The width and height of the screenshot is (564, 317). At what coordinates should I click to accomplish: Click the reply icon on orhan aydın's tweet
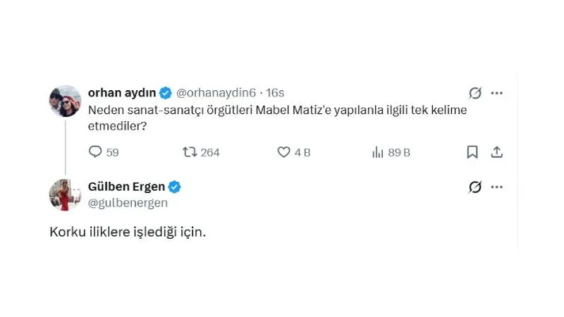click(96, 151)
